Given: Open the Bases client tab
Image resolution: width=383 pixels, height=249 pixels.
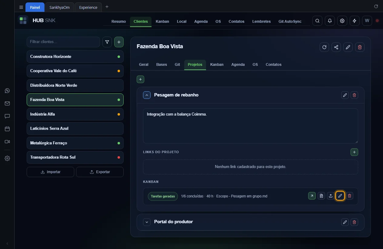Looking at the screenshot, I should coord(162,65).
